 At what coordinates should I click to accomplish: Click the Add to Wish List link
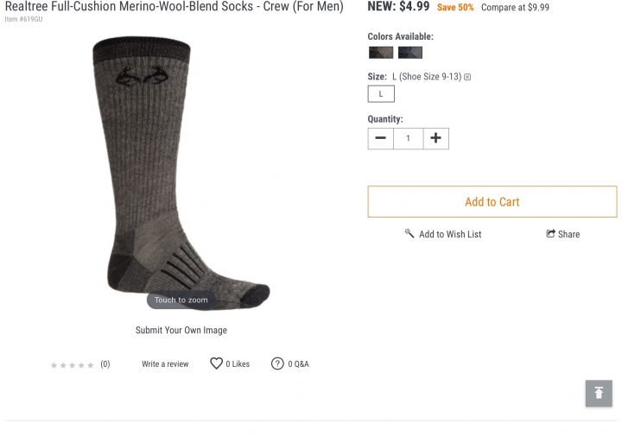pyautogui.click(x=450, y=234)
